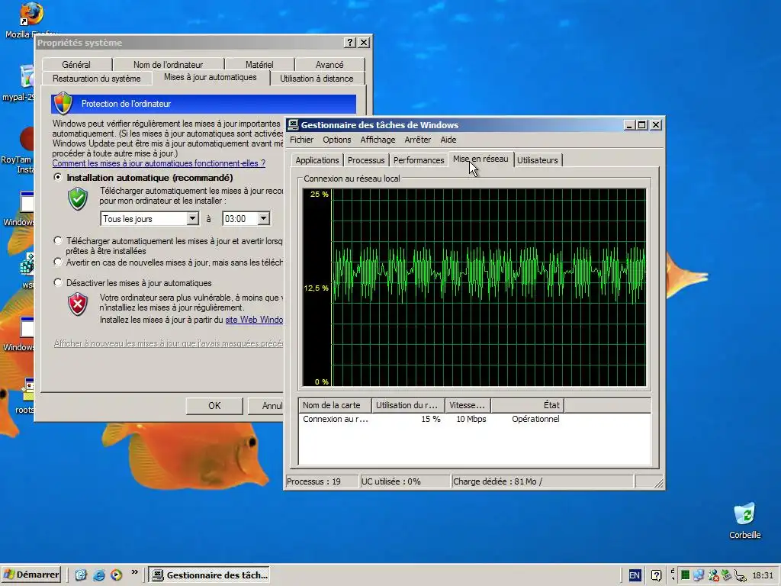Click the Démarrer start button
The image size is (781, 586).
[31, 575]
